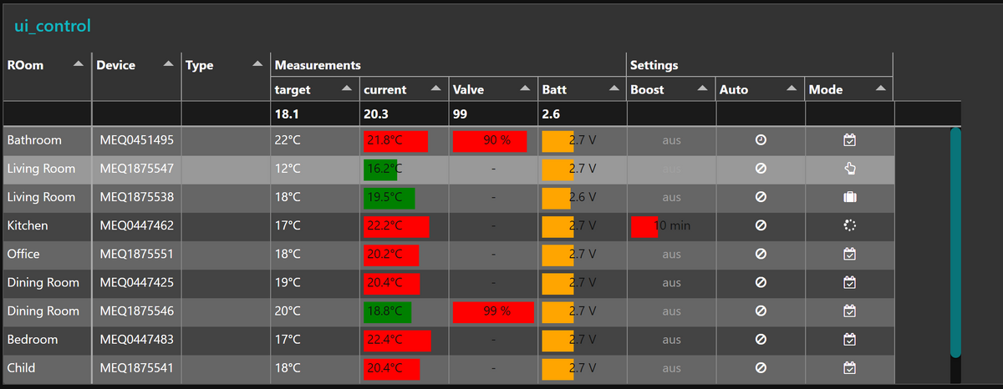The height and width of the screenshot is (389, 1003).
Task: Click the ui_control panel title
Action: point(53,26)
